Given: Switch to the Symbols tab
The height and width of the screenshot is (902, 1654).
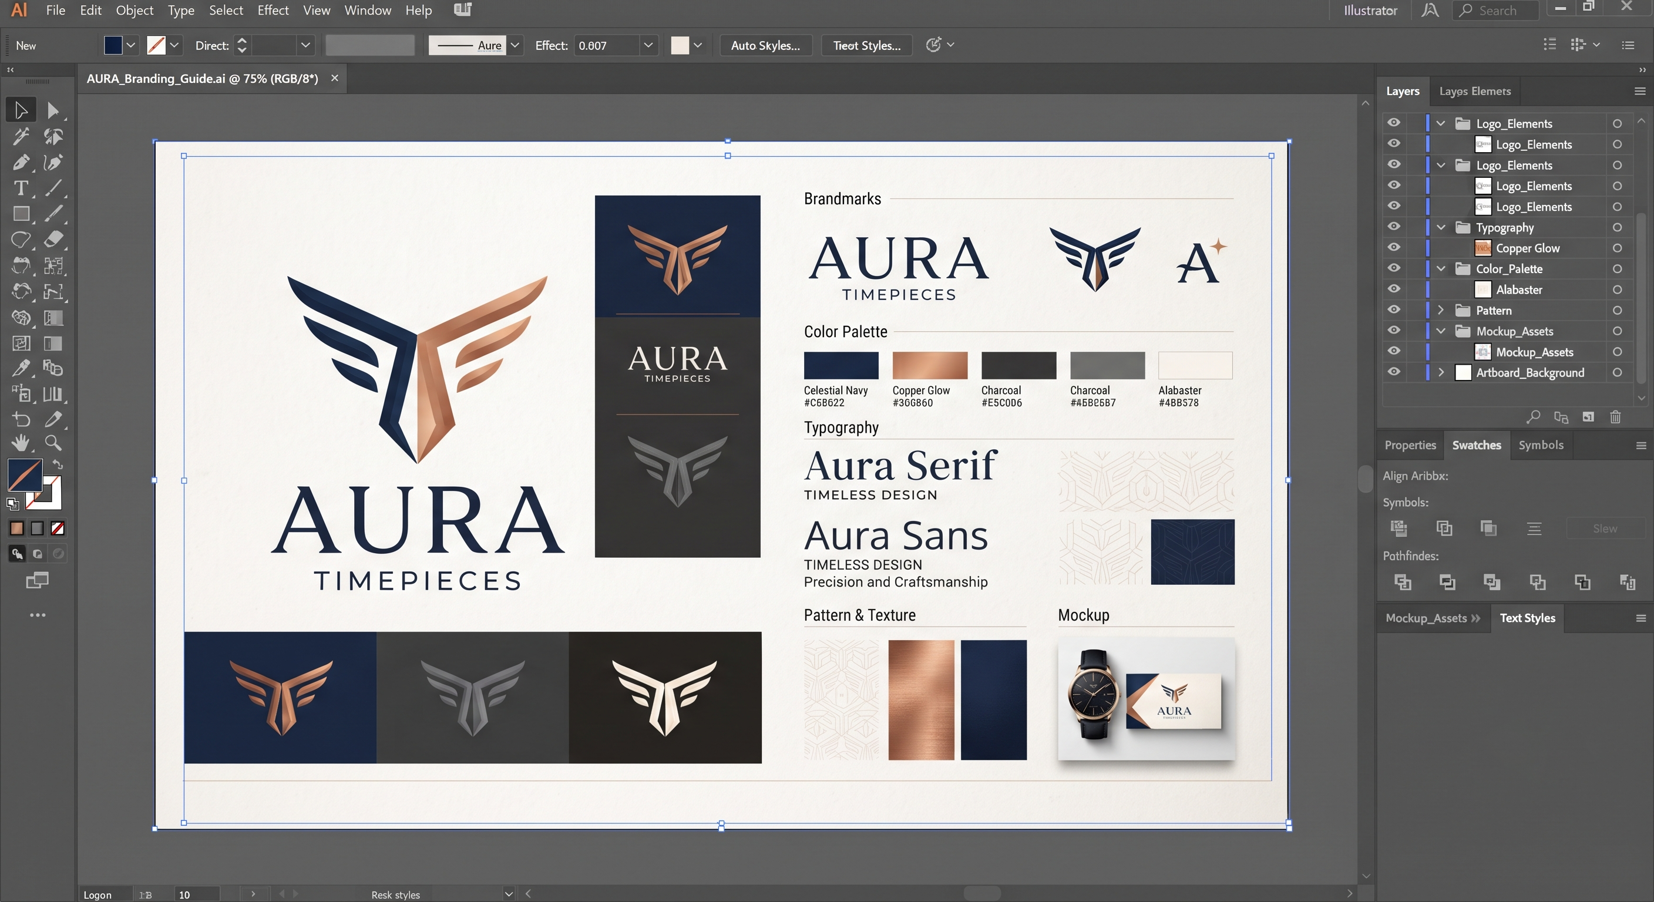Looking at the screenshot, I should 1541,445.
